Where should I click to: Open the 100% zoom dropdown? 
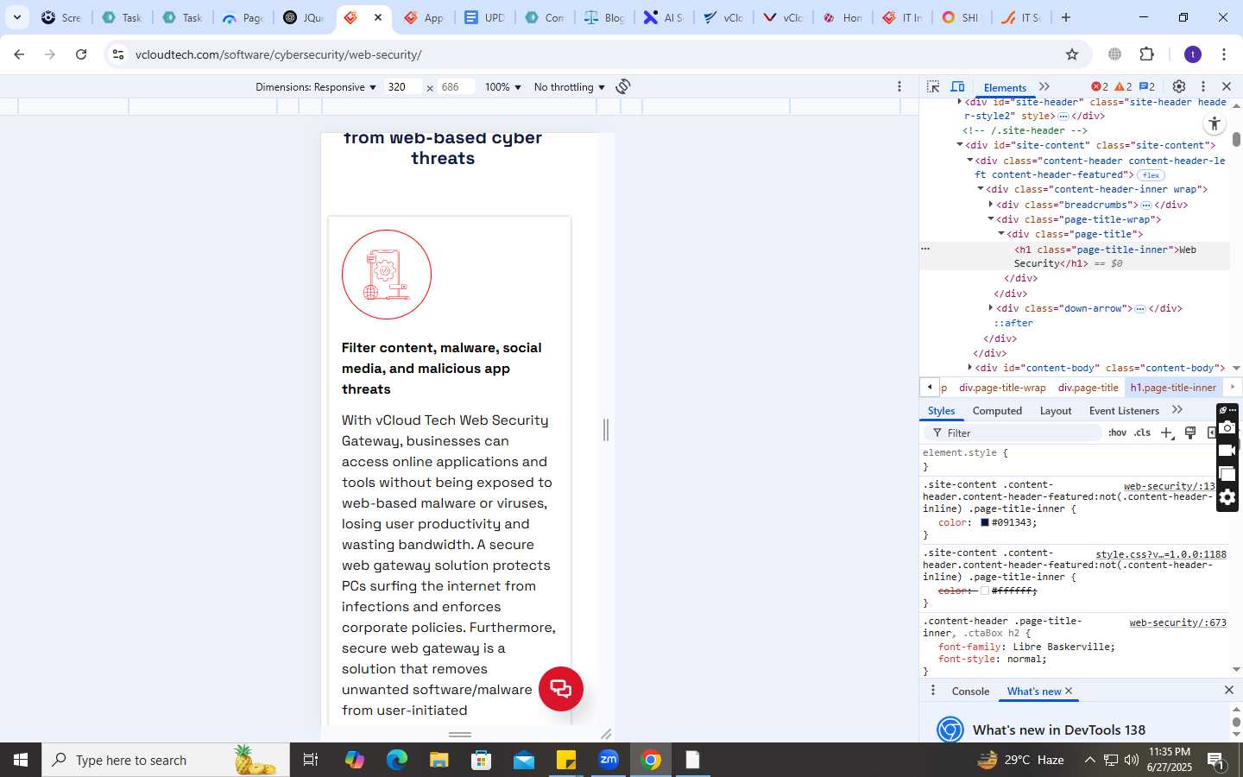coord(502,87)
